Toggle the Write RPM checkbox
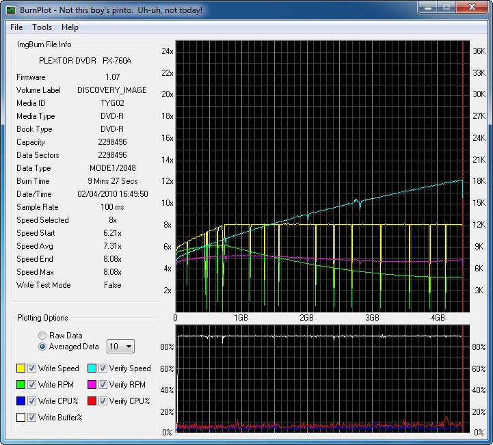 (32, 385)
